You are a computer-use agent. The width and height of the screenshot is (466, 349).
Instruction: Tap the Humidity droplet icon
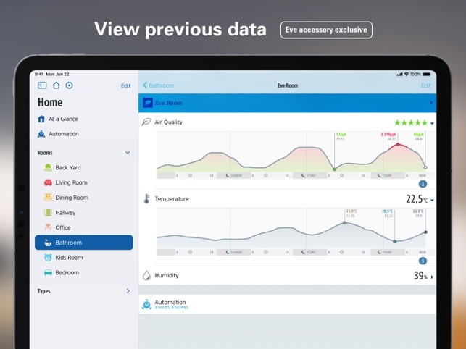click(x=146, y=276)
